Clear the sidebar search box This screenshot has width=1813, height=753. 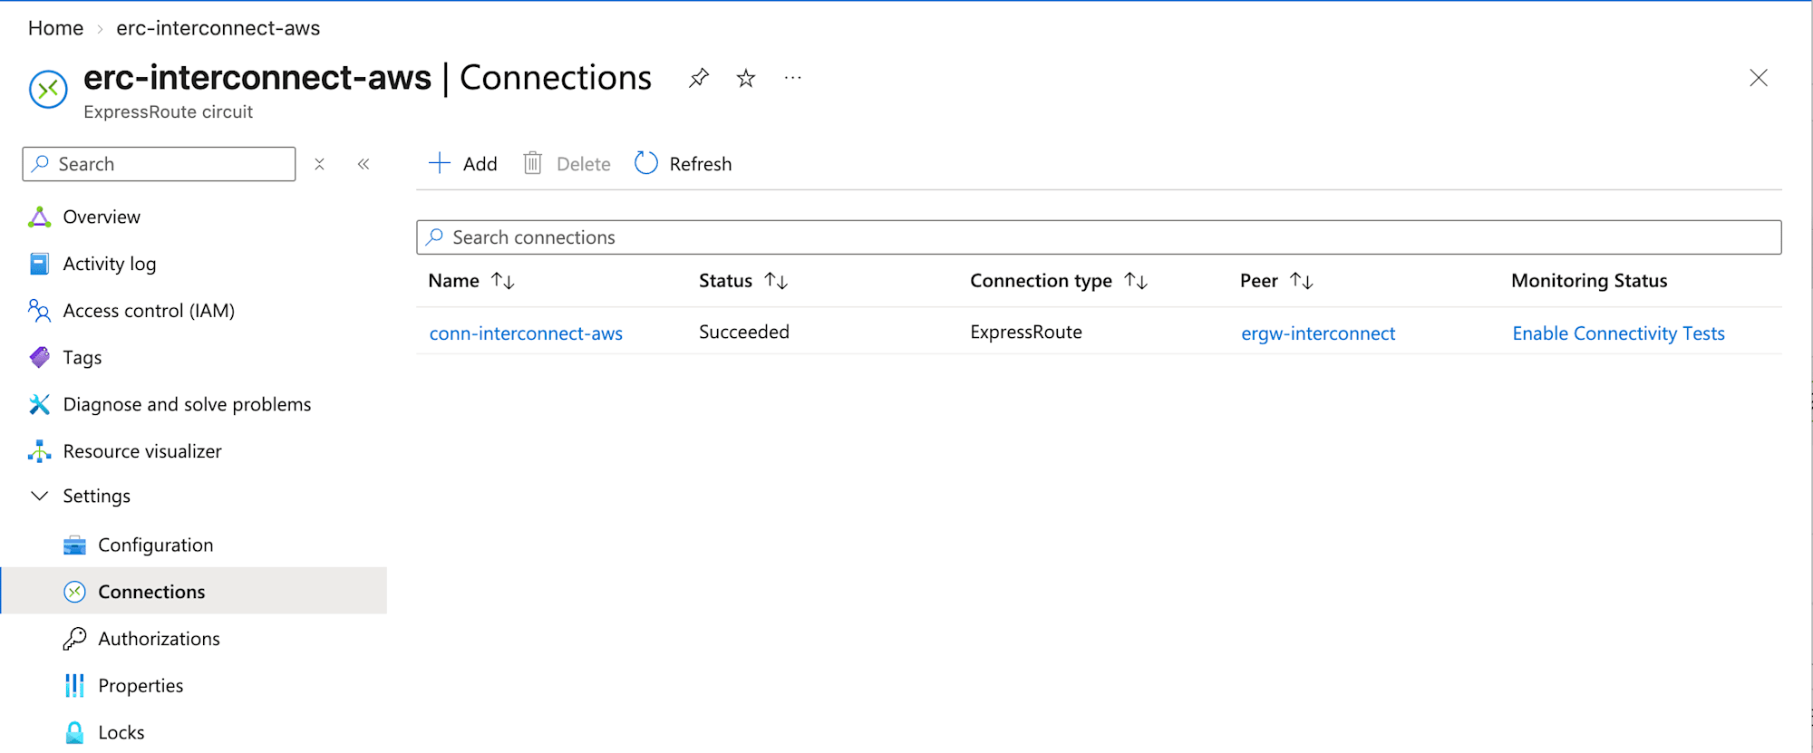tap(319, 164)
